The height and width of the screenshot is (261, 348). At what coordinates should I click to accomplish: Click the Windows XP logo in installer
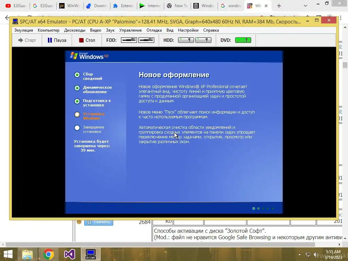coord(89,56)
